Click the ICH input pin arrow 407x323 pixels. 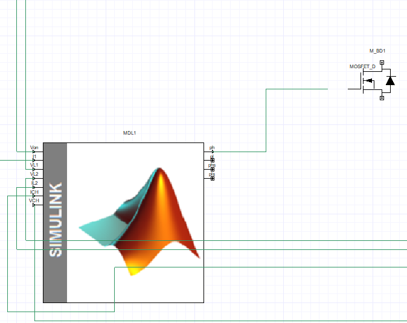click(x=34, y=196)
